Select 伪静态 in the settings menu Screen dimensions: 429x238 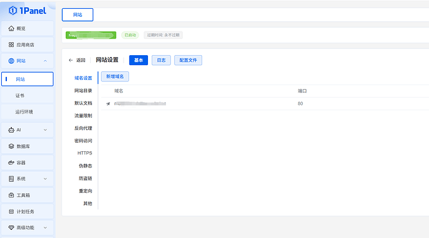click(x=85, y=165)
